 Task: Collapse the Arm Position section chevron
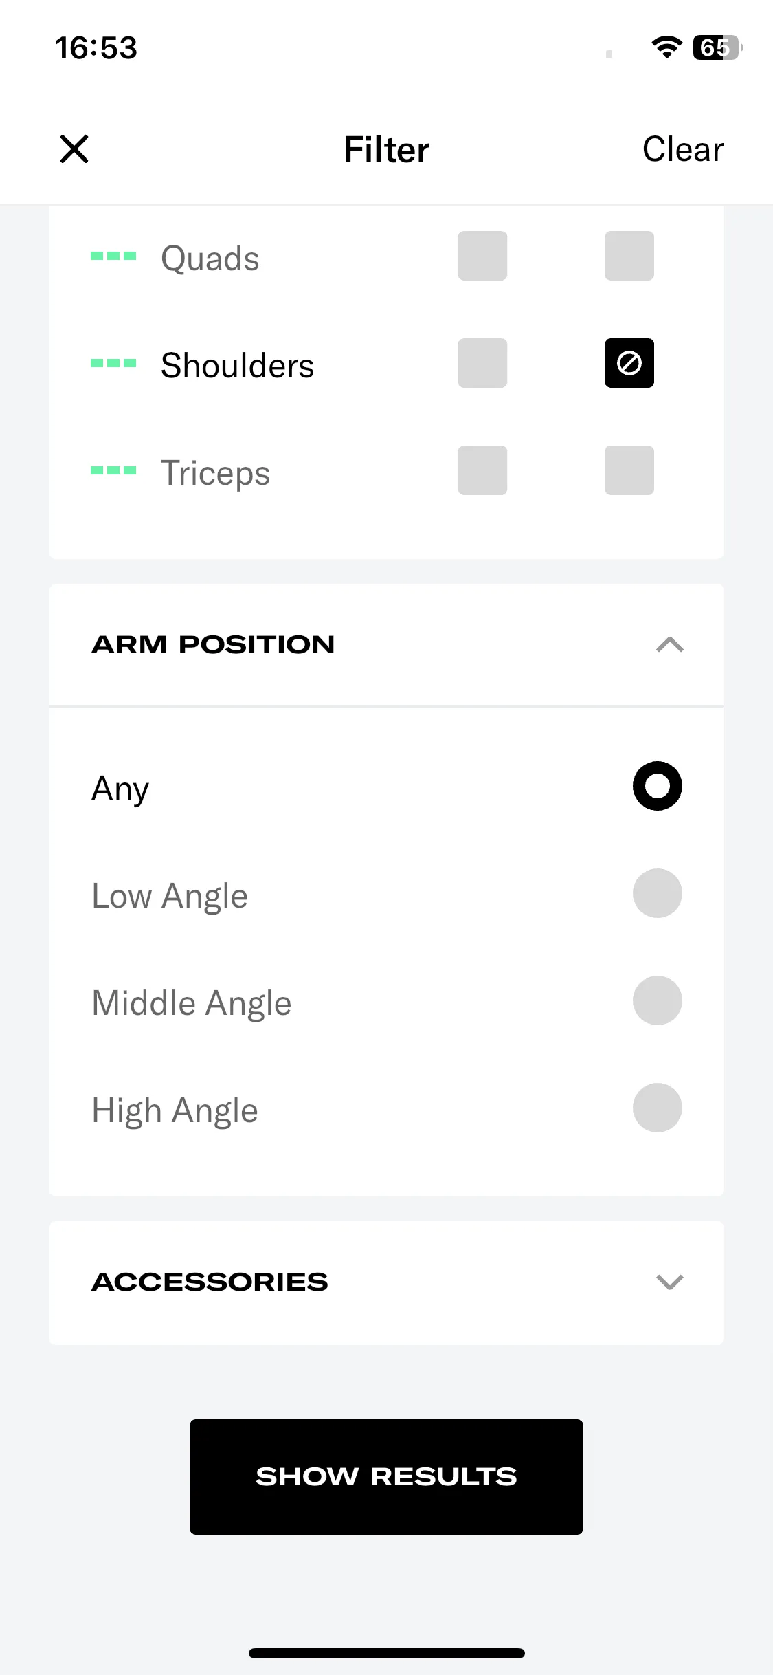[x=670, y=644]
